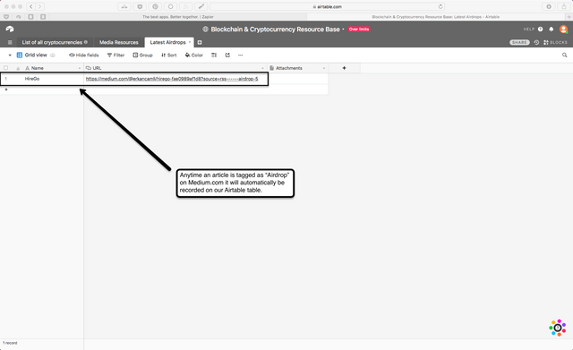Open URL column dropdown arrow

tap(262, 68)
